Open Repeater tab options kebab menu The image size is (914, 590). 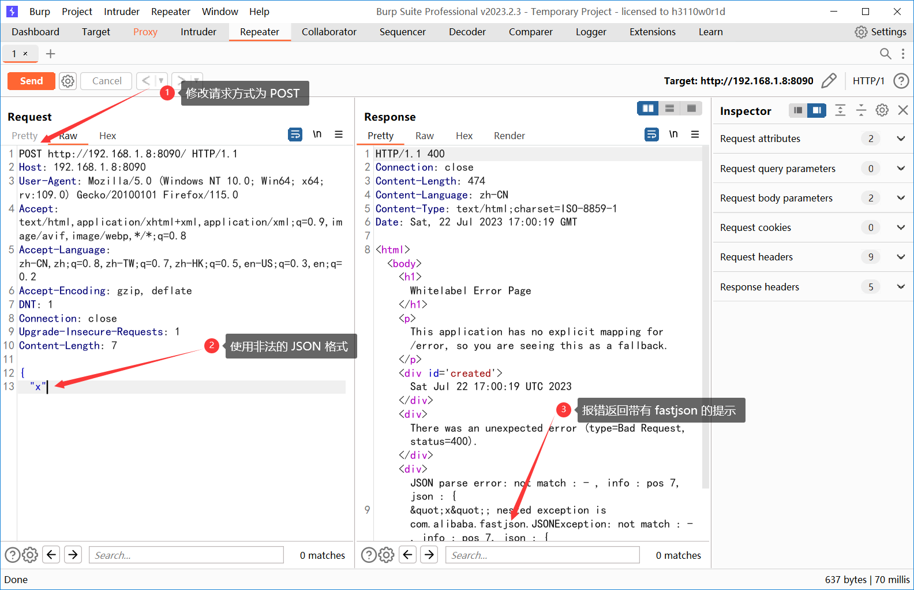pos(903,54)
